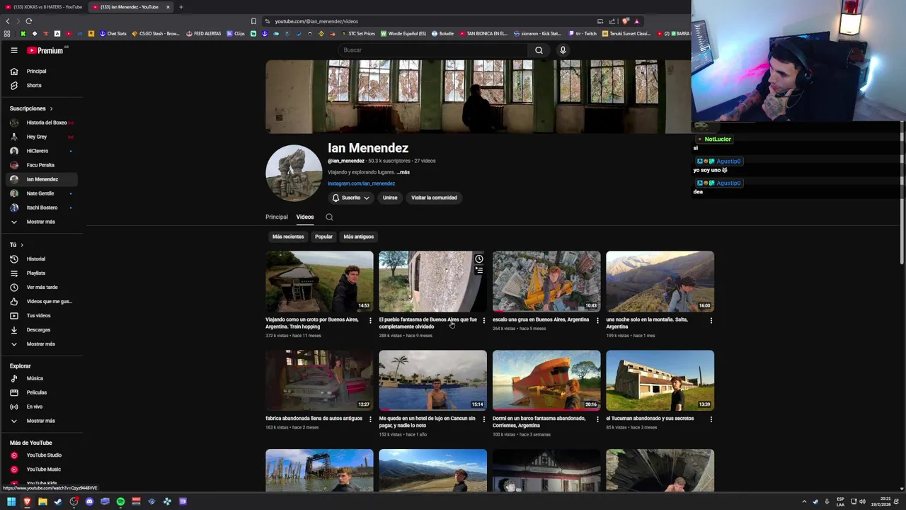Open options for Salta montaña video
The height and width of the screenshot is (510, 906).
[x=711, y=321]
